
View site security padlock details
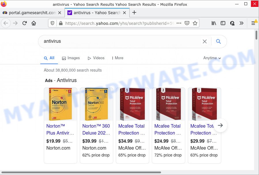61,23
